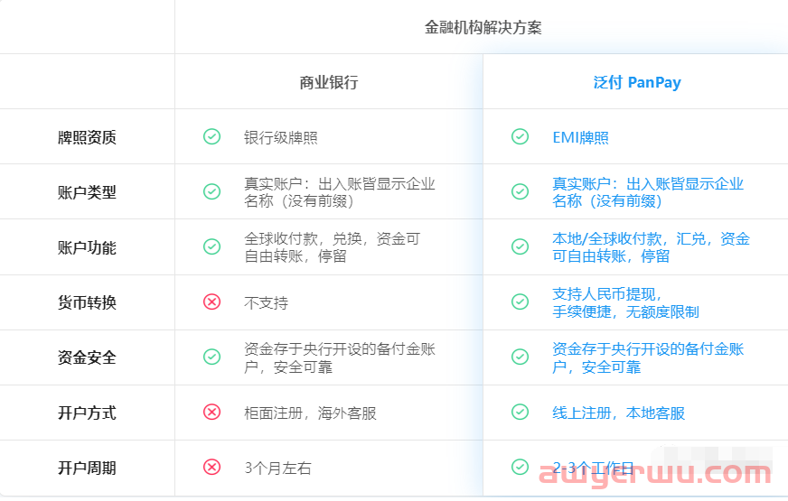Click red cross icon beside 柜面注册，海外客服
The height and width of the screenshot is (501, 788).
211,412
